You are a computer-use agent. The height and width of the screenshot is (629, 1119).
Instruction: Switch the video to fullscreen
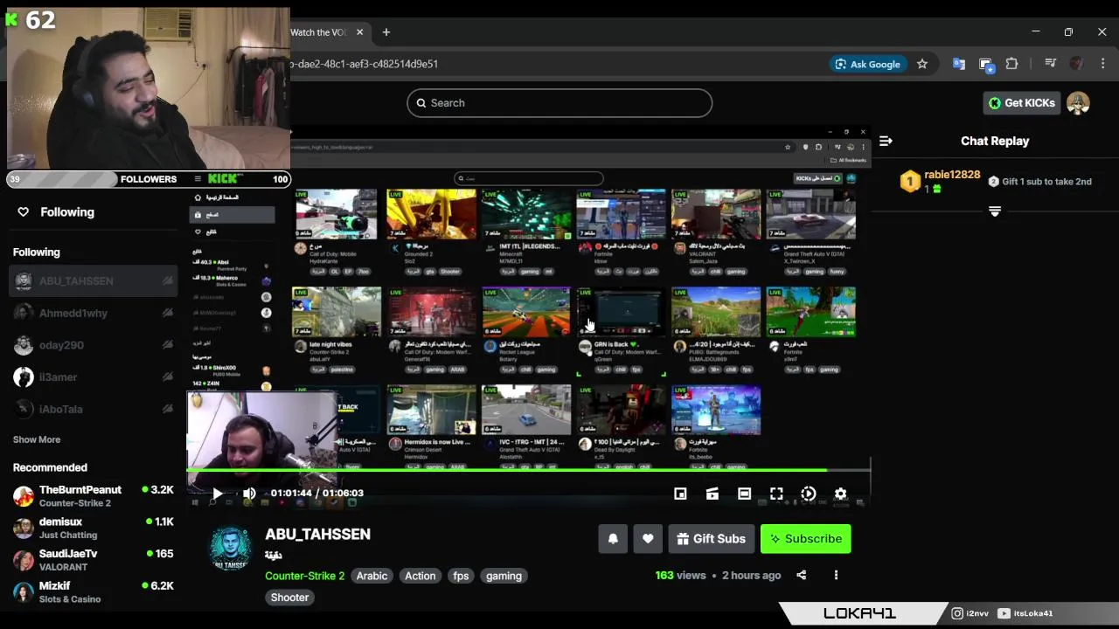point(776,494)
